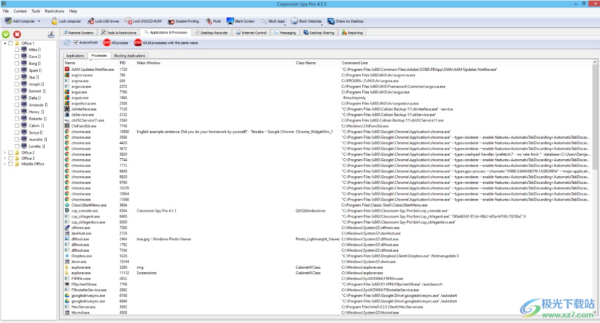Click the icon of googledrivesync.exe PID 6748

click(x=67, y=295)
